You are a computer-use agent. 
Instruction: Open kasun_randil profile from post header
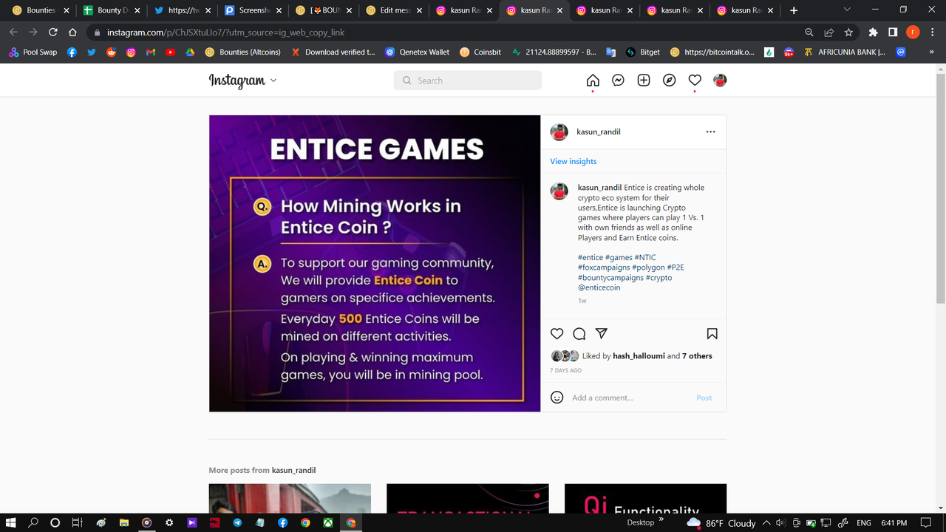point(598,132)
